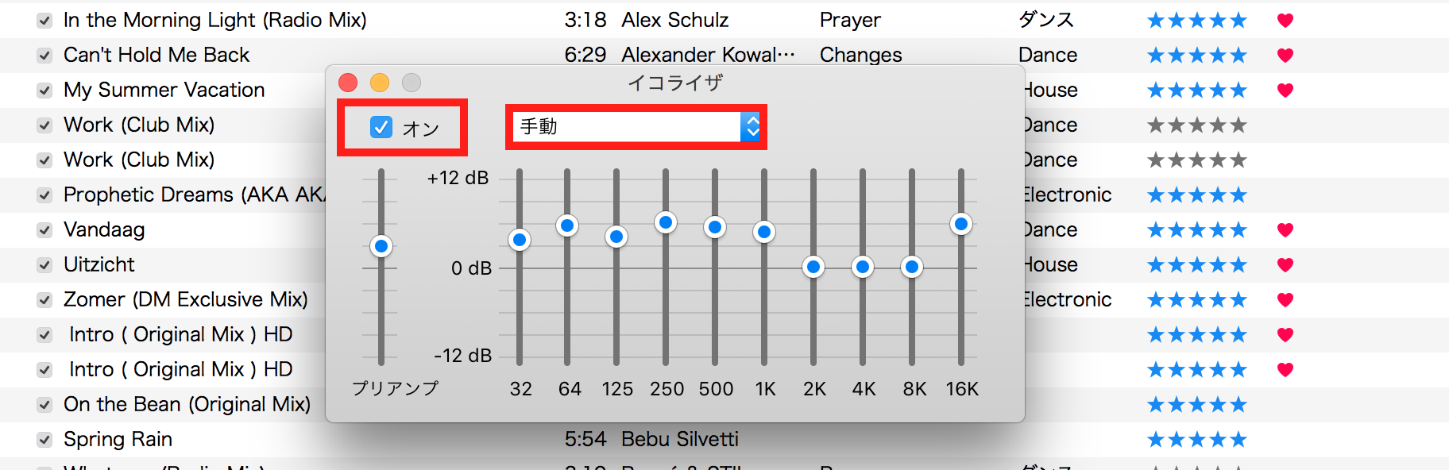Rate Work (Club Mix) with gray stars
Screen dimensions: 1449x470
point(1196,125)
